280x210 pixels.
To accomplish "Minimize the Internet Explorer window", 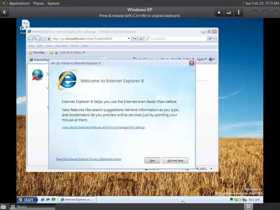I will tap(203, 32).
